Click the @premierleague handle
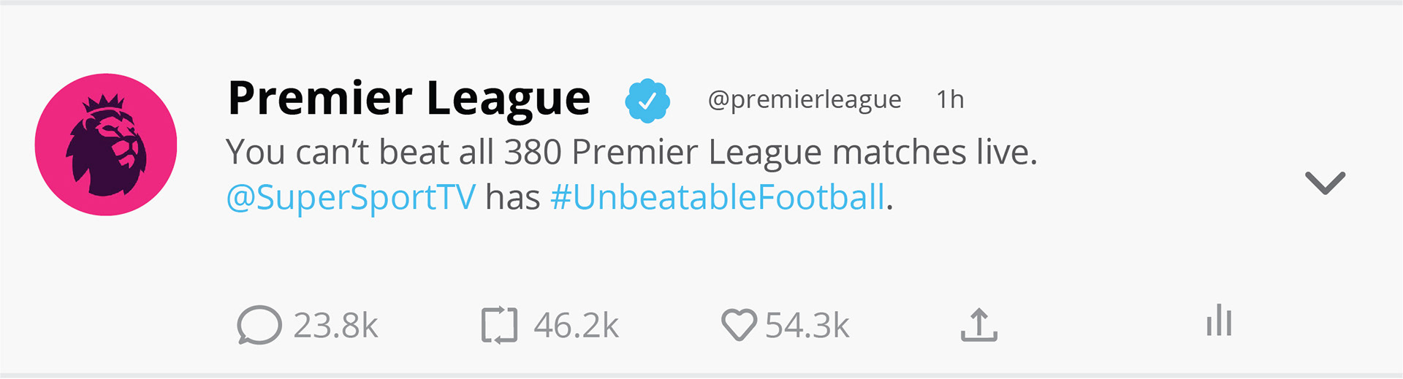The width and height of the screenshot is (1403, 379). pos(805,99)
